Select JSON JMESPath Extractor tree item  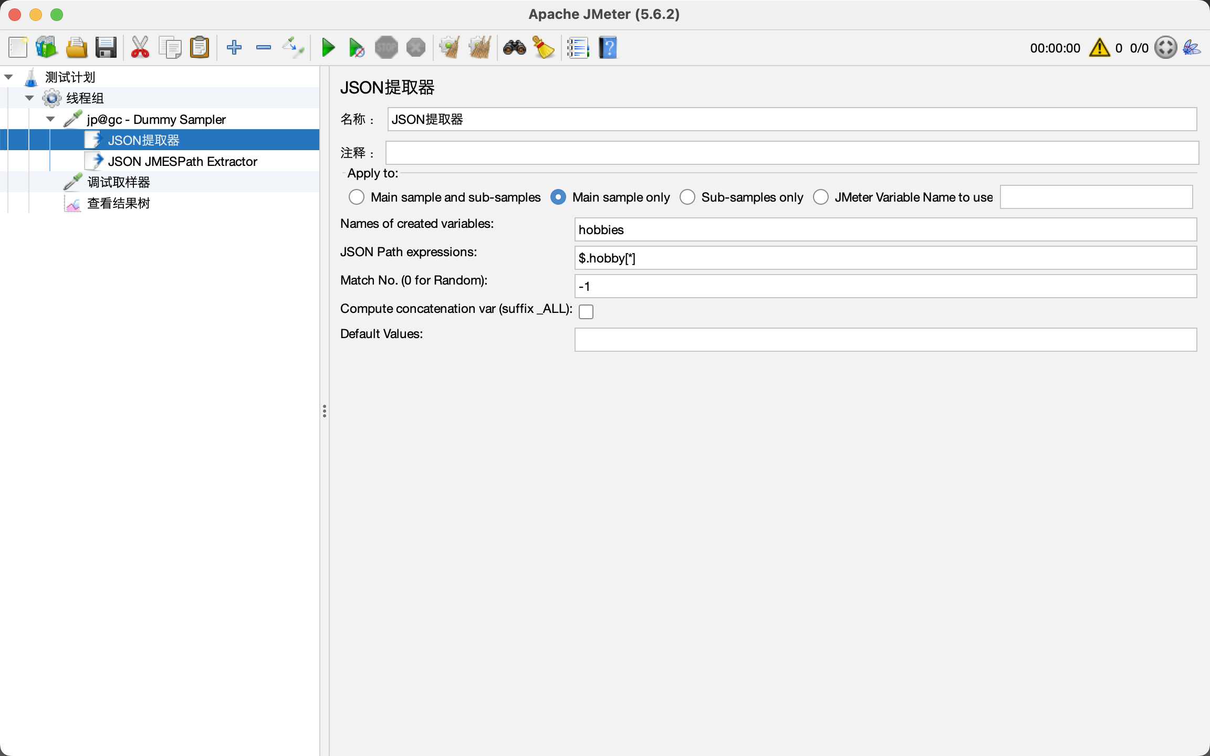[x=183, y=161]
